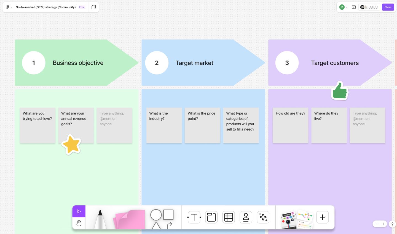The image size is (397, 234).
Task: Open the Jambot template thumbnail
Action: point(288,217)
